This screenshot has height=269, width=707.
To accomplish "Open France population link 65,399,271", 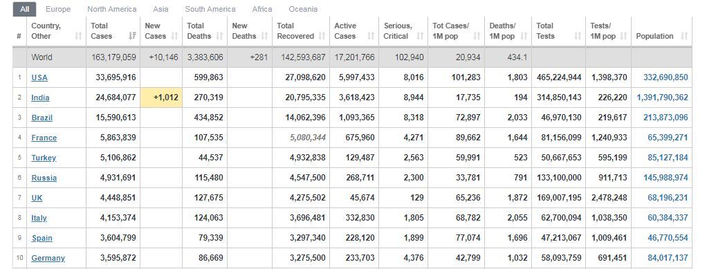I will click(668, 138).
